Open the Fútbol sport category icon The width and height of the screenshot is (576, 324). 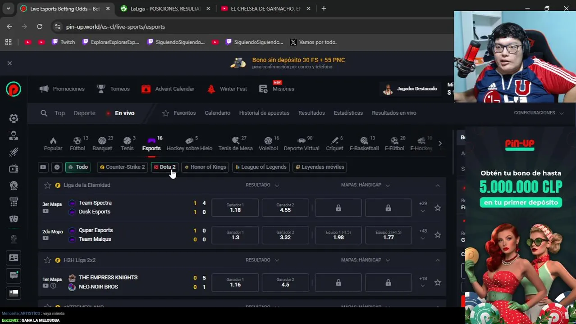pos(77,144)
